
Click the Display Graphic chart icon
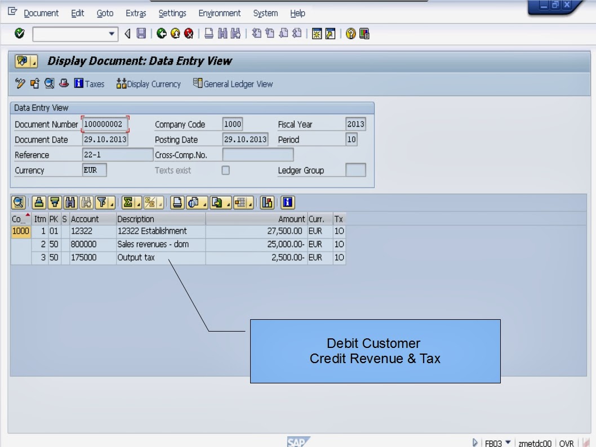pyautogui.click(x=267, y=203)
